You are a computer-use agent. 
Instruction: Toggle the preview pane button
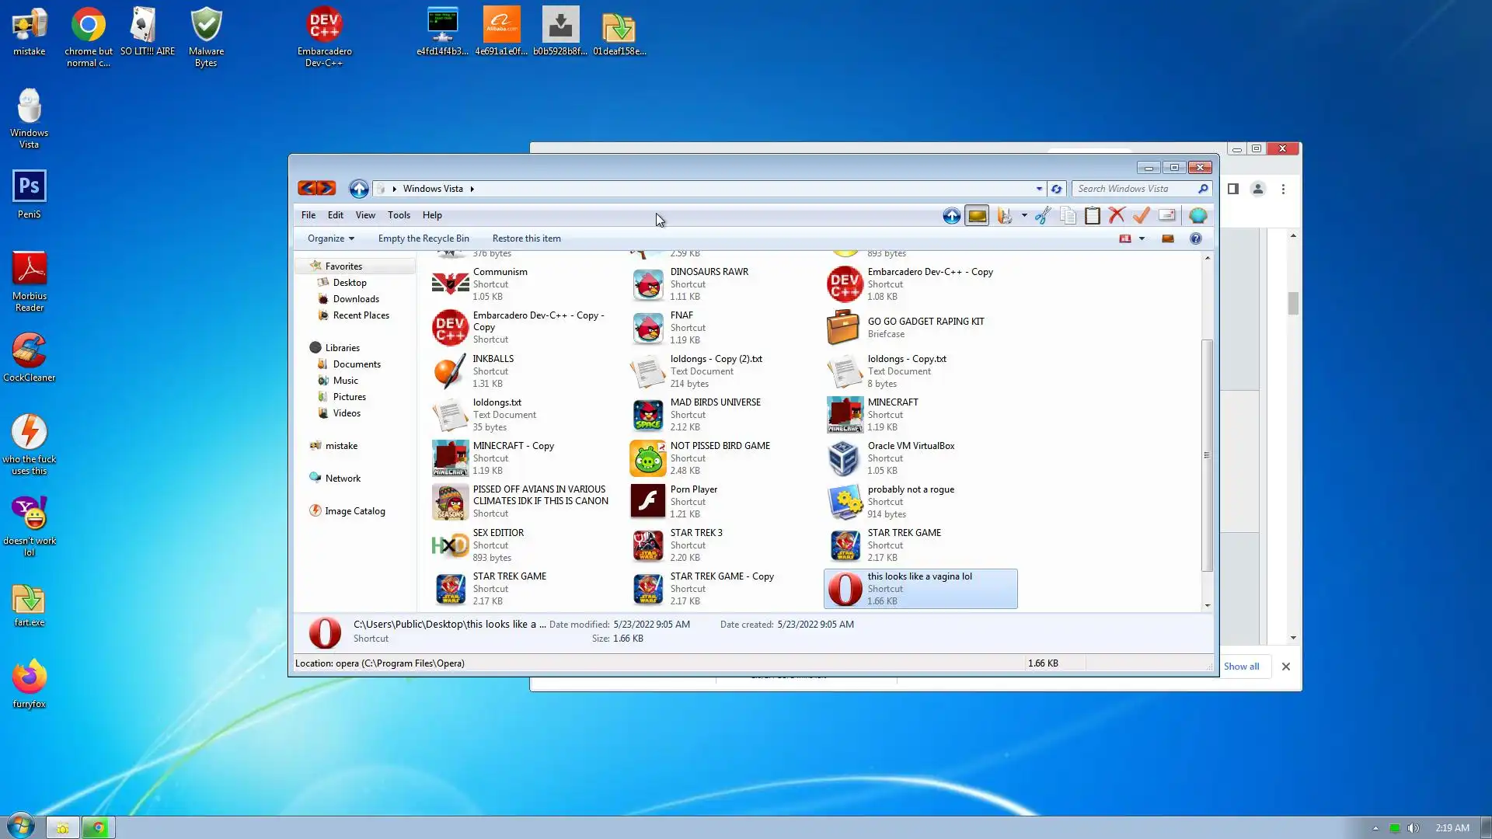pyautogui.click(x=1167, y=238)
